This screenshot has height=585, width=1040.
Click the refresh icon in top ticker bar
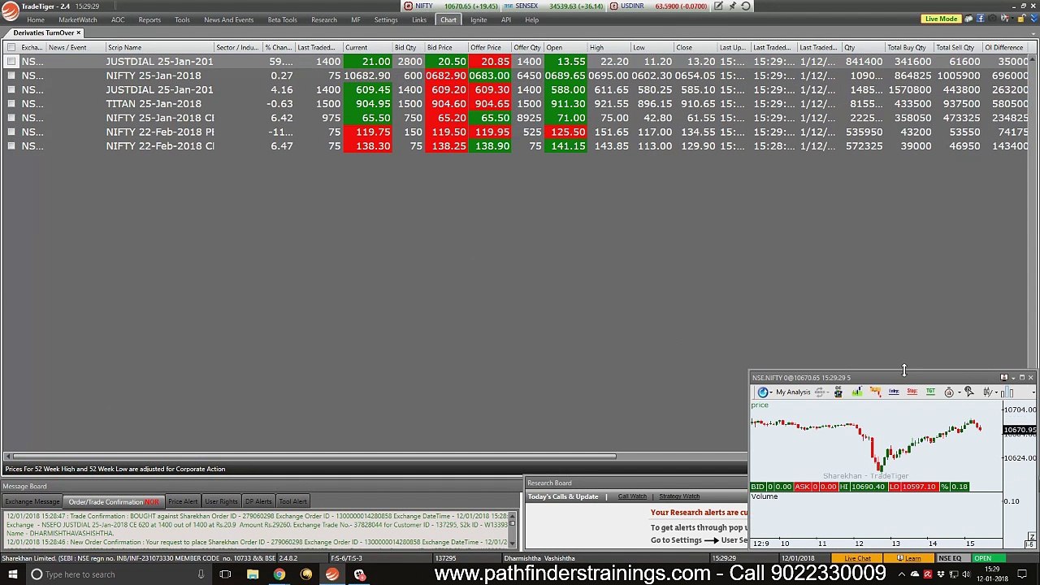(x=745, y=6)
